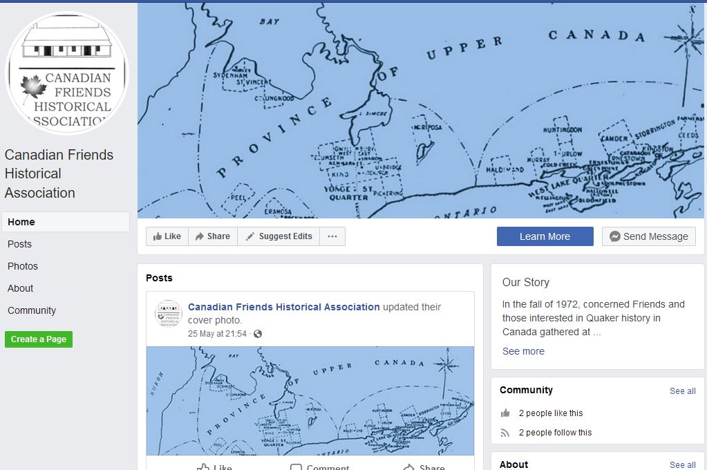Open About section See all link
This screenshot has height=470, width=707.
(683, 464)
